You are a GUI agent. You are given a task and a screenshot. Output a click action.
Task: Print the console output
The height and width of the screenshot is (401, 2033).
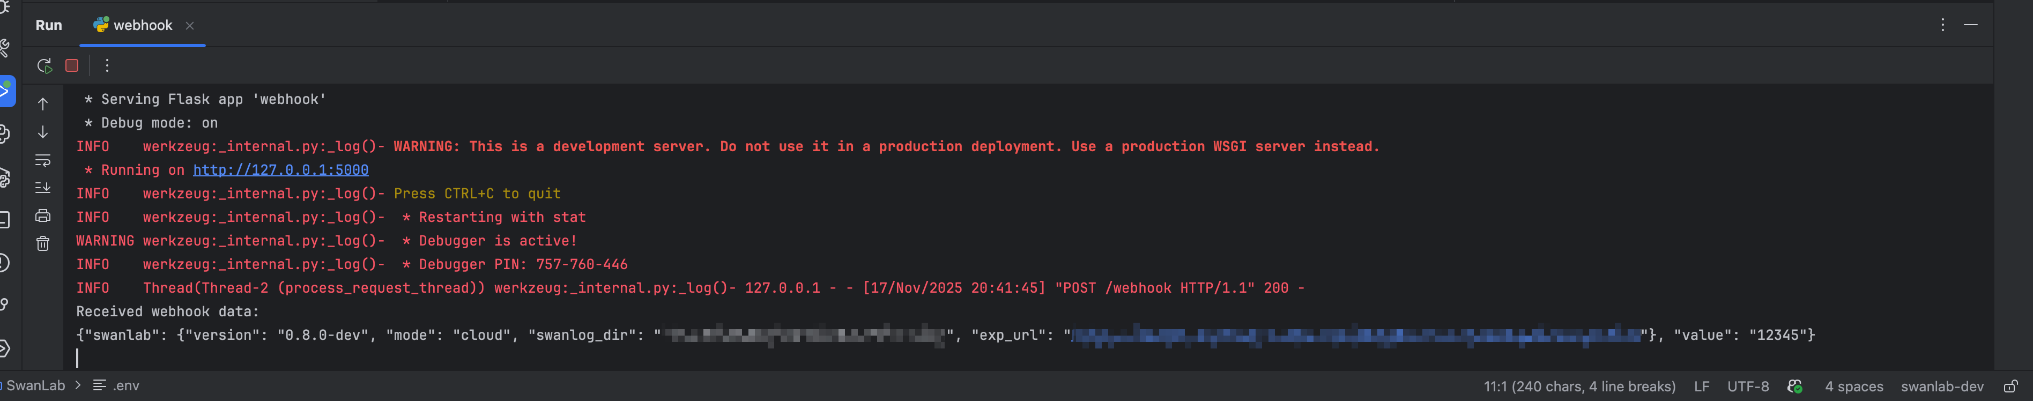coord(43,216)
